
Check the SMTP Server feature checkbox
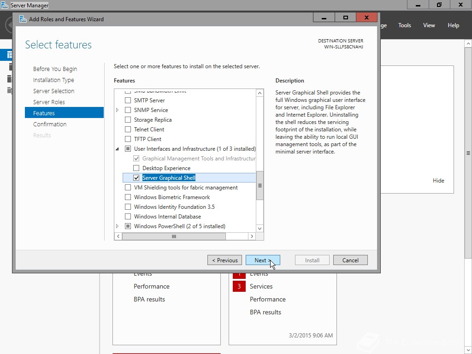(128, 100)
